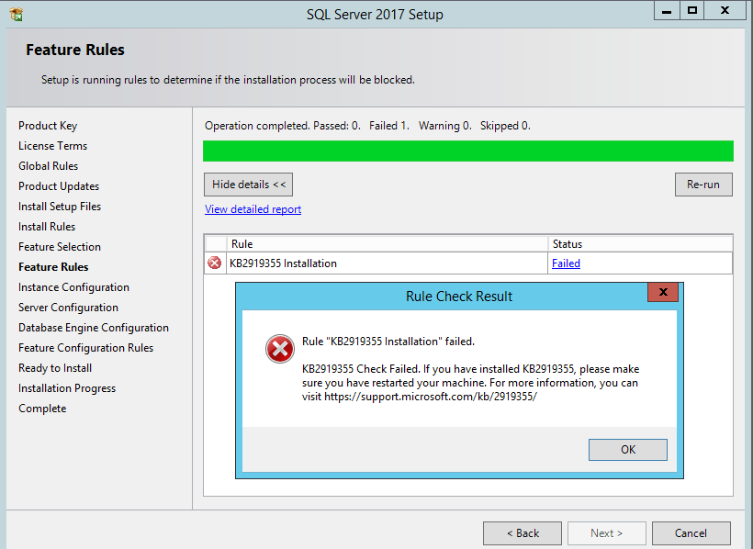Screen dimensions: 753x549
Task: Click the green rule check progress bar
Action: [468, 151]
